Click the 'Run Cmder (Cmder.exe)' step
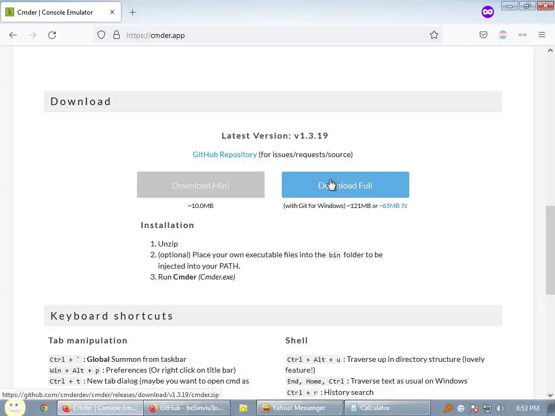The width and height of the screenshot is (555, 416). pyautogui.click(x=192, y=277)
